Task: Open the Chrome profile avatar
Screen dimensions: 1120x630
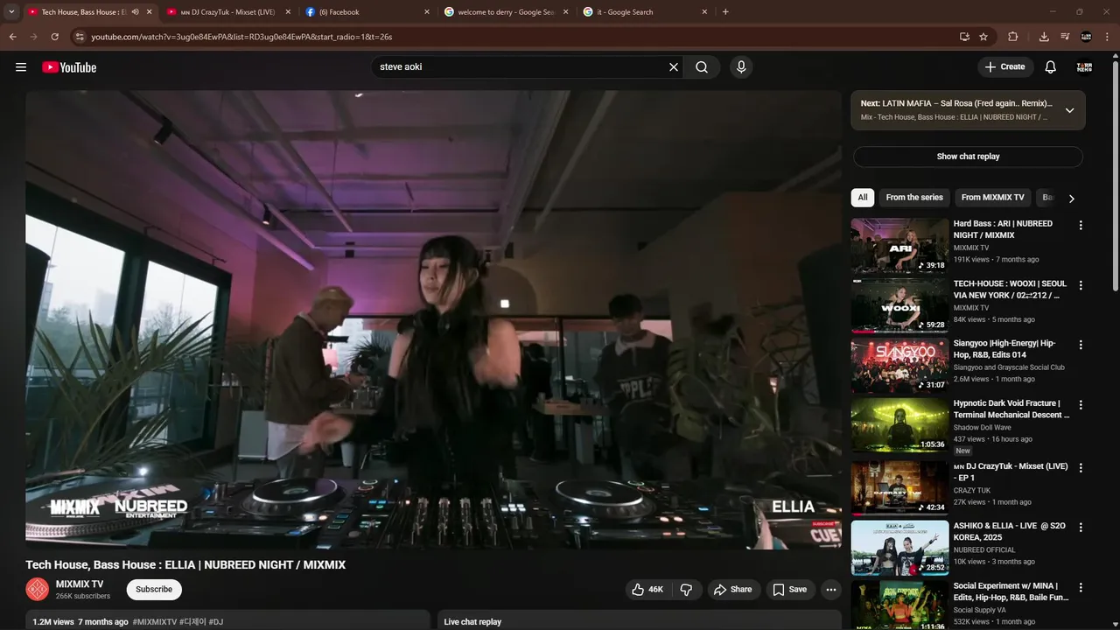Action: [1086, 37]
